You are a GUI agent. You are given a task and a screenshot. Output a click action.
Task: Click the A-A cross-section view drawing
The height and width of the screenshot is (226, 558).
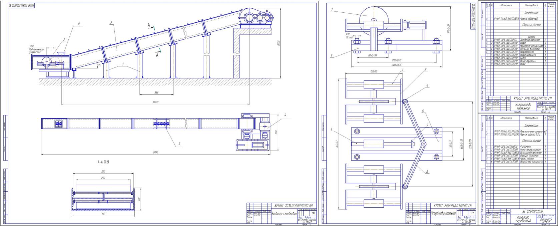[103, 199]
